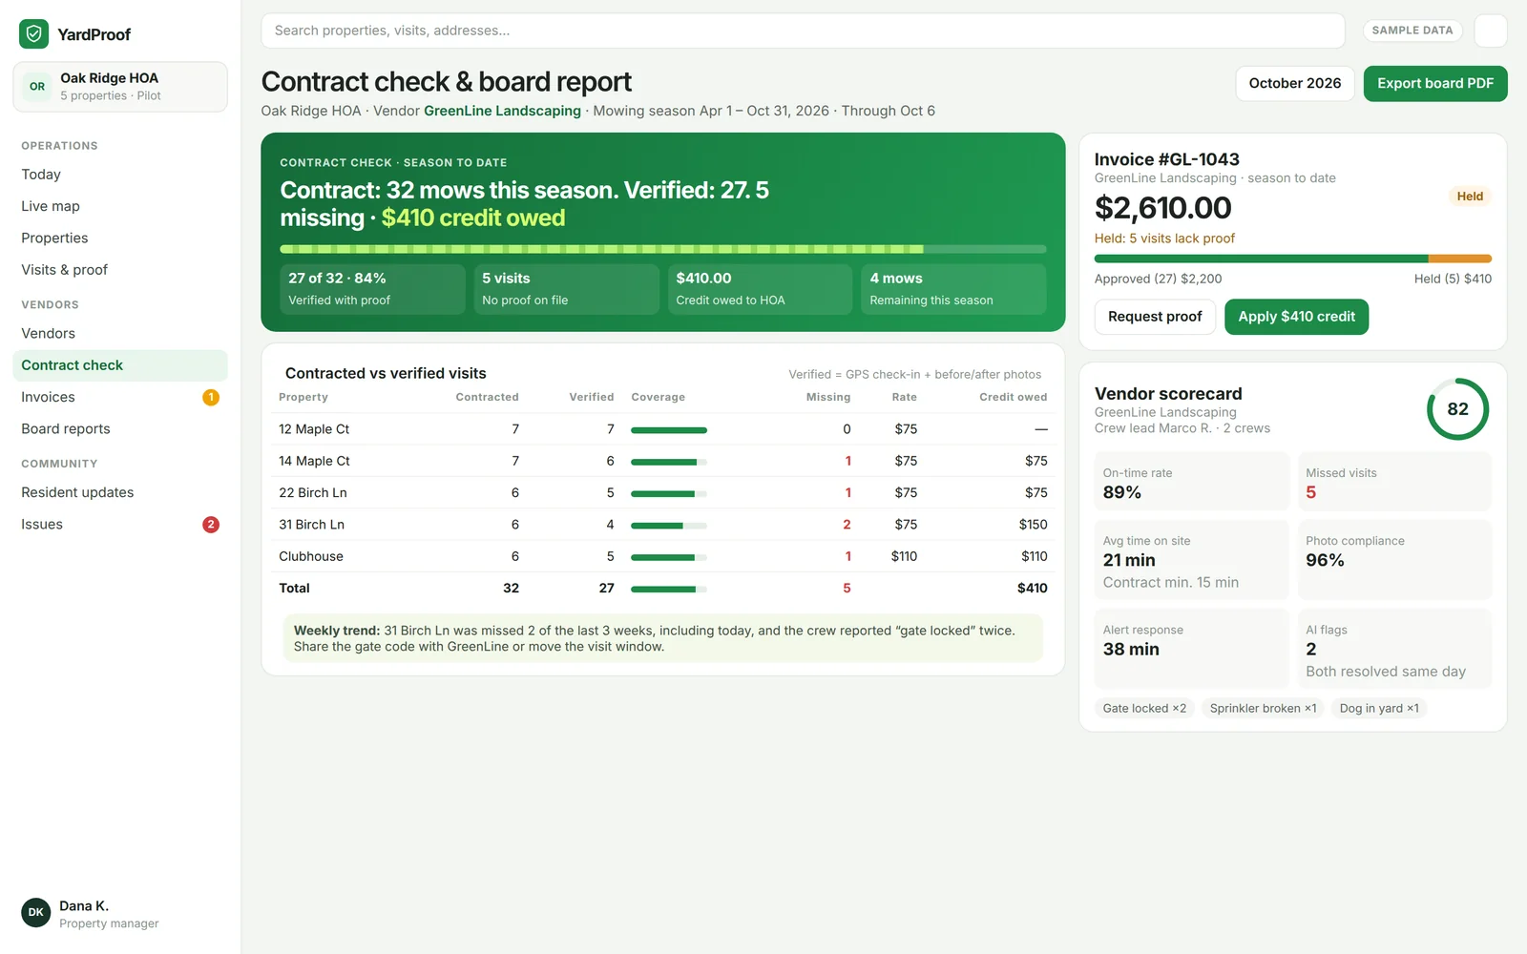Click the season-to-date verified progress bar
Viewport: 1527px width, 954px height.
point(663,249)
